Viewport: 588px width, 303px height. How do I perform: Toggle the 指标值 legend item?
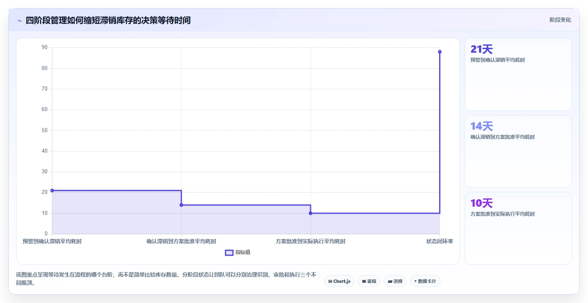click(238, 252)
